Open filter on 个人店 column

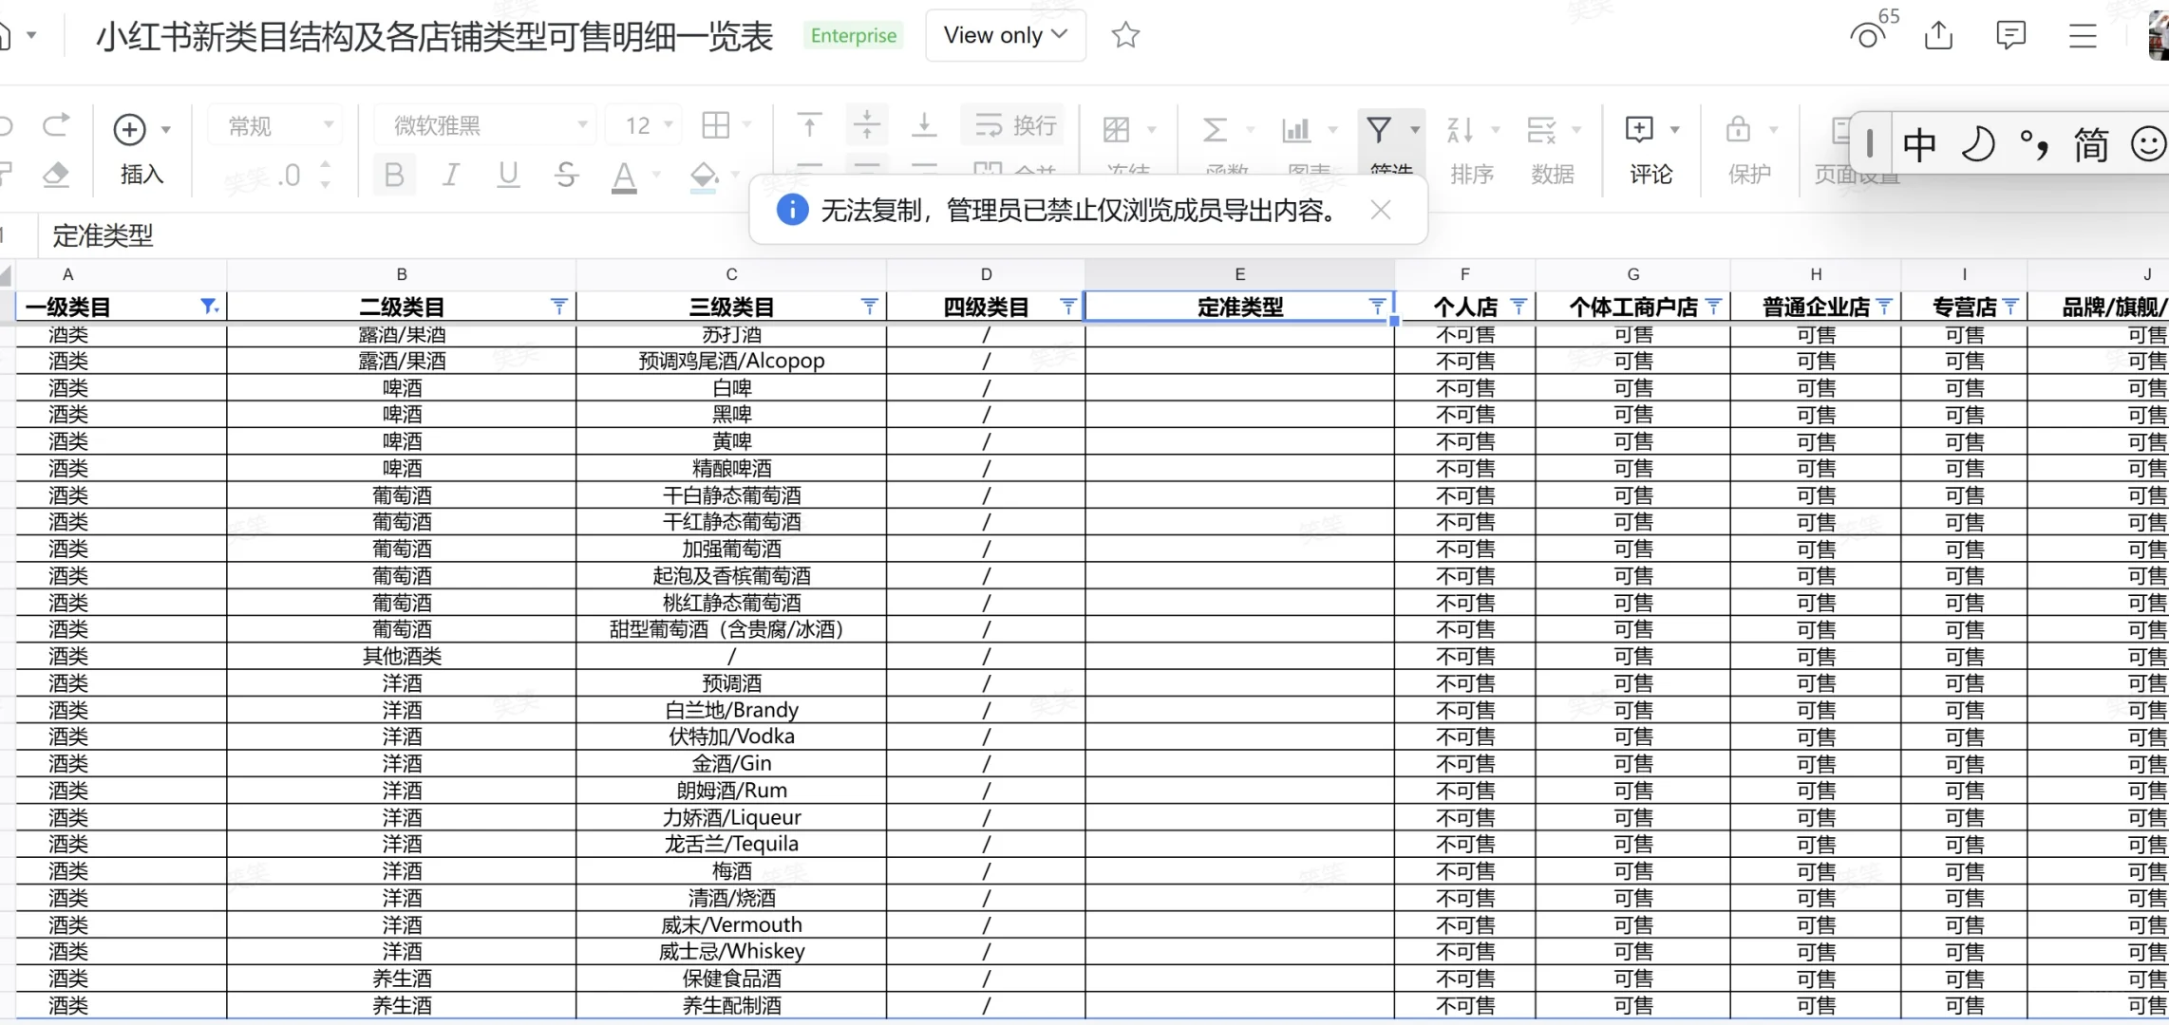click(x=1518, y=306)
